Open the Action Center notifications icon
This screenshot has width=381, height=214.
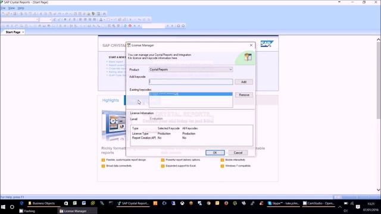[x=358, y=207]
